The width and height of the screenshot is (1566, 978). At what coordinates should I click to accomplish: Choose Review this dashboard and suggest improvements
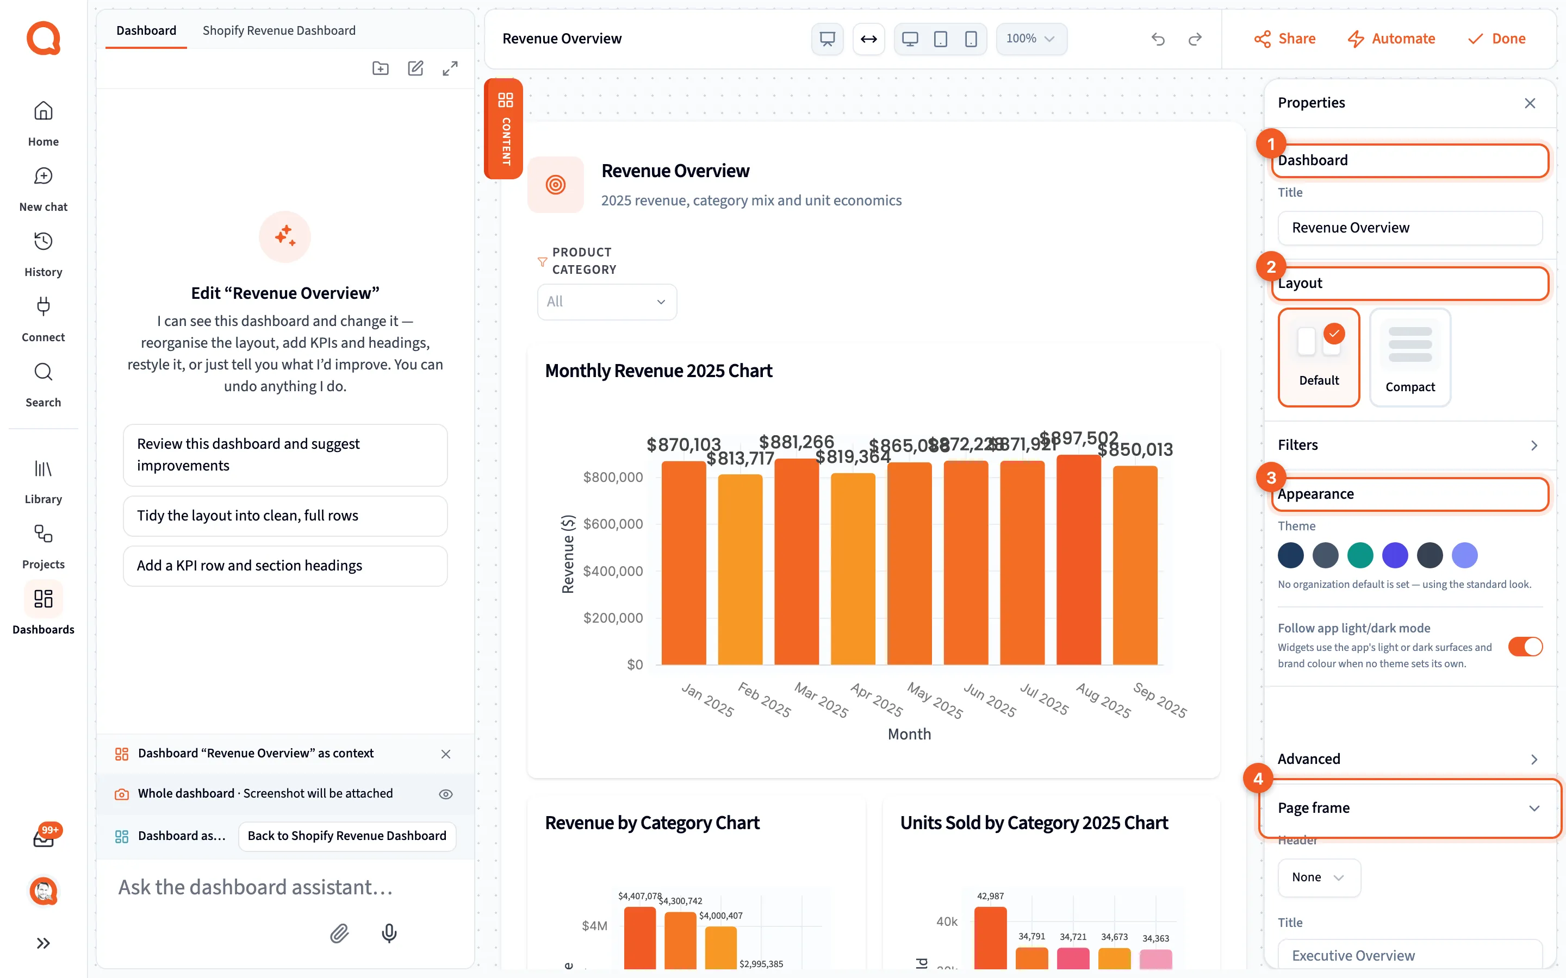tap(285, 455)
